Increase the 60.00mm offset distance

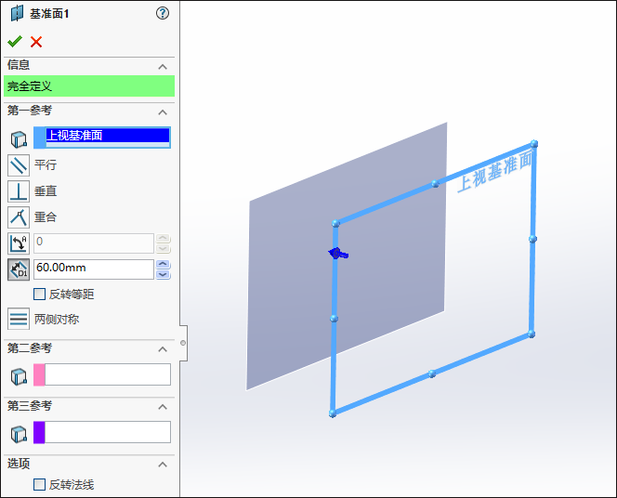pos(164,265)
